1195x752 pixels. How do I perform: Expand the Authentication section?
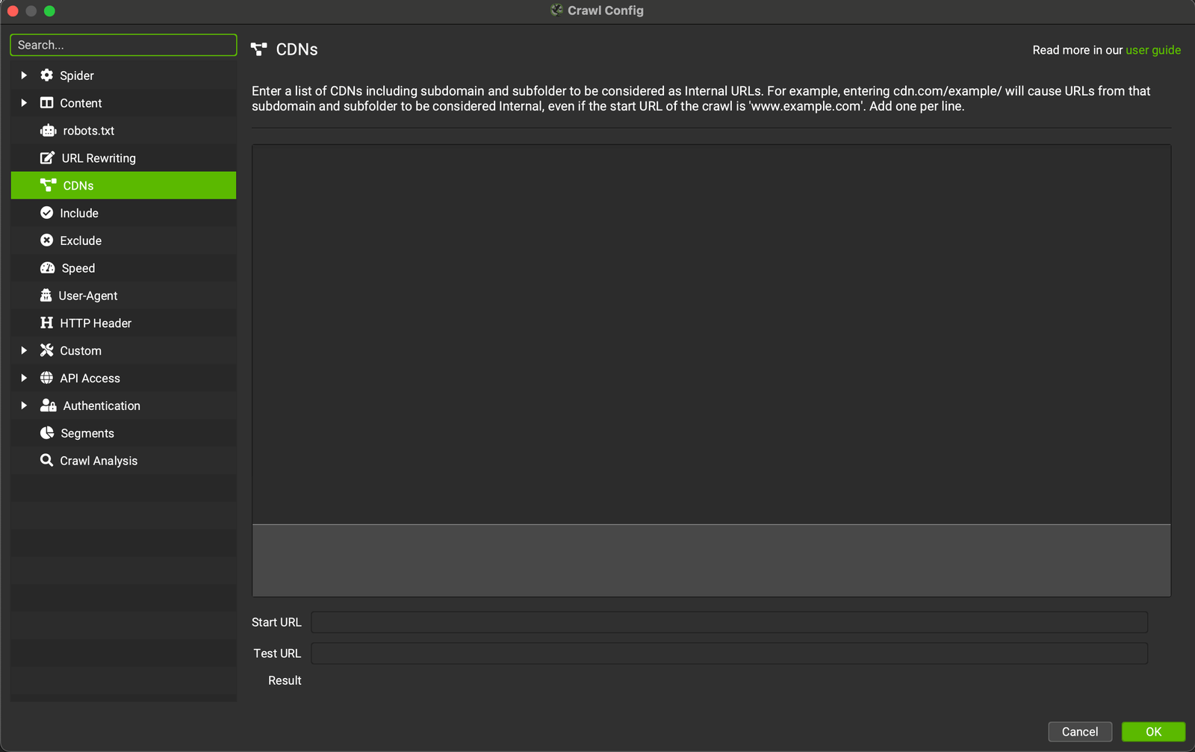[24, 405]
